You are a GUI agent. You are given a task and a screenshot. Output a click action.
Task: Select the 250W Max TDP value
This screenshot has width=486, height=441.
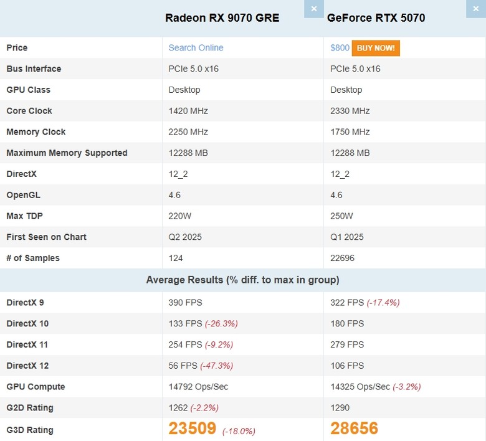pyautogui.click(x=341, y=216)
